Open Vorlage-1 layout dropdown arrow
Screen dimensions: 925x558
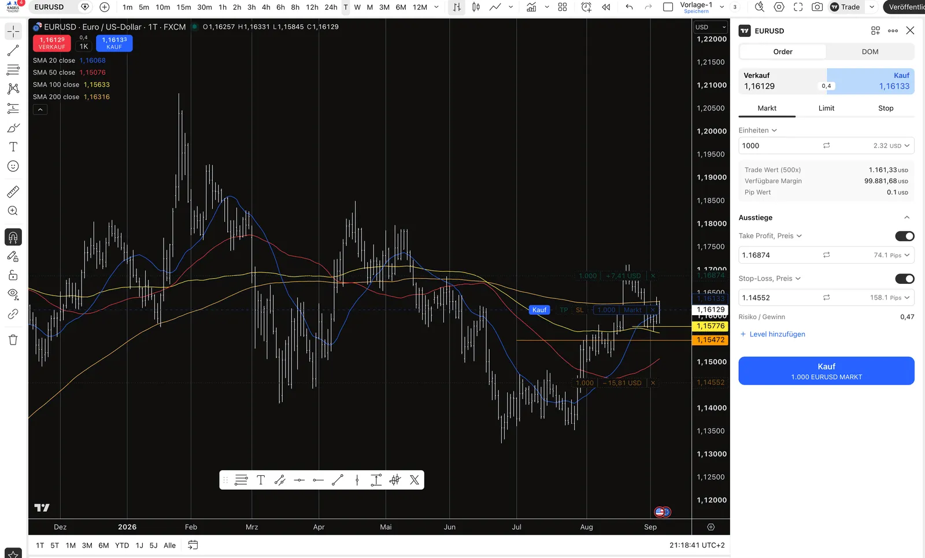[x=722, y=7]
